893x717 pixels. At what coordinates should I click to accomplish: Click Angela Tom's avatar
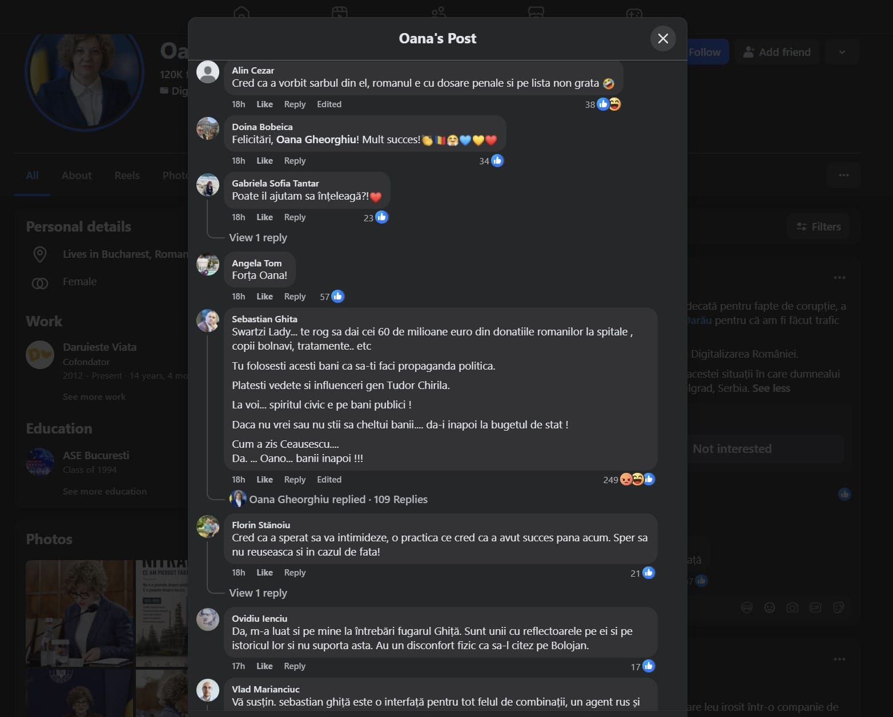208,265
